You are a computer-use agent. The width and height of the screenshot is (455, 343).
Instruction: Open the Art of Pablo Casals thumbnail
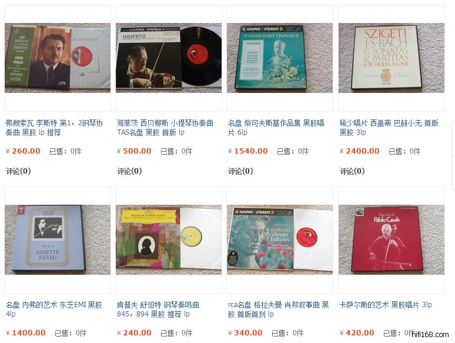pos(392,240)
